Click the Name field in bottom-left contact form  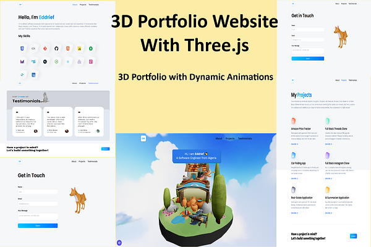coord(37,192)
